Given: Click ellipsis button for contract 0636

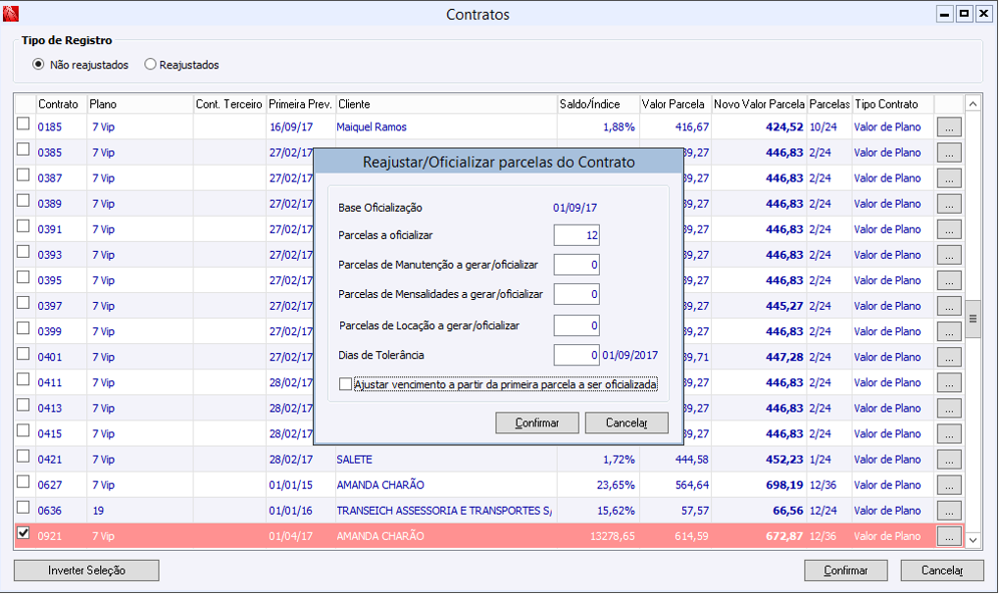Looking at the screenshot, I should (x=948, y=511).
